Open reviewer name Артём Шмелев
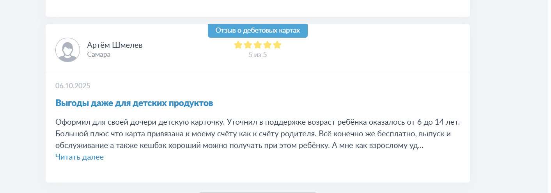 (115, 45)
